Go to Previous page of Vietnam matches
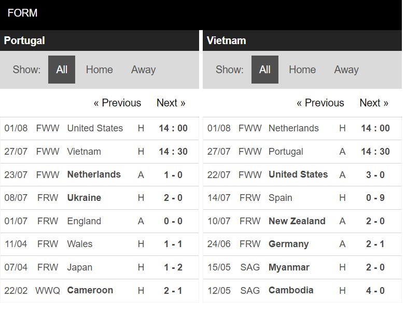406x312 pixels. pos(320,103)
